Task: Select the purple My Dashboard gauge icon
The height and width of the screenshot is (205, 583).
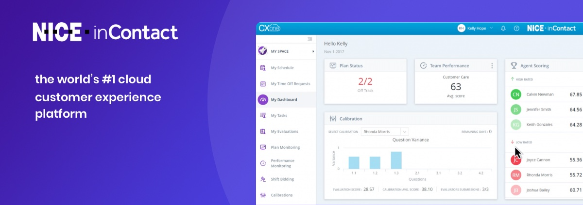Action: (263, 100)
